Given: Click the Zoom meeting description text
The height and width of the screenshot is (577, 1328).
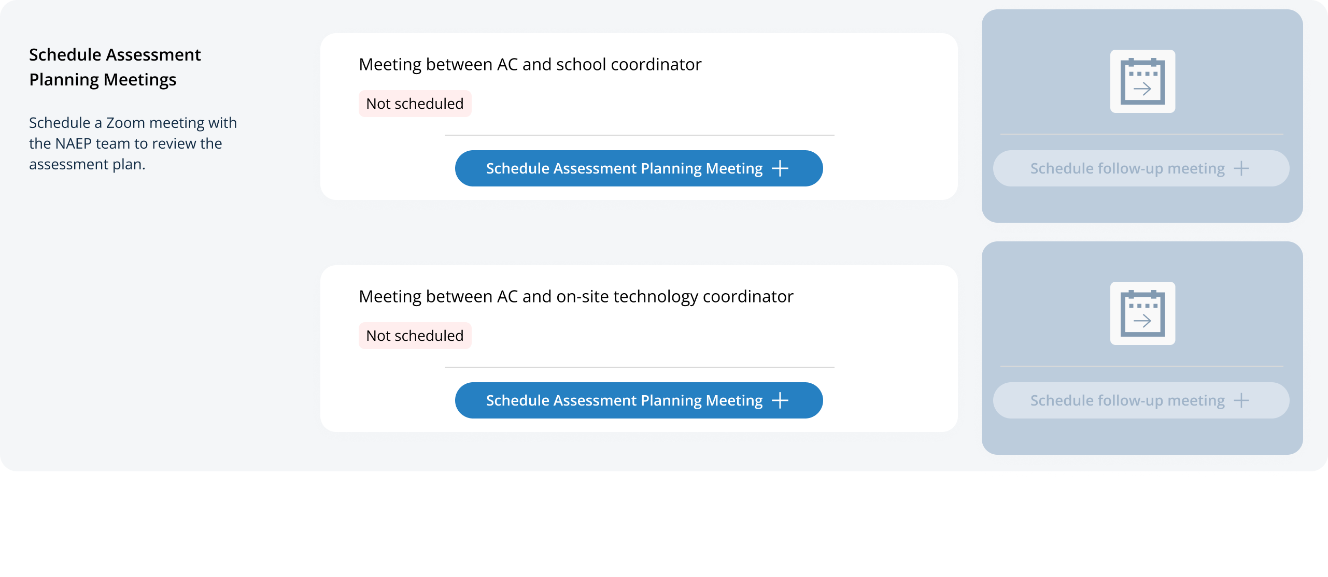Looking at the screenshot, I should point(133,143).
